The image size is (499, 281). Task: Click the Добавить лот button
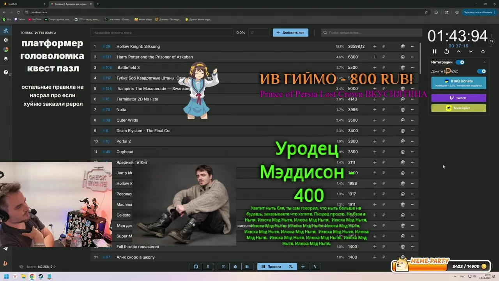290,33
